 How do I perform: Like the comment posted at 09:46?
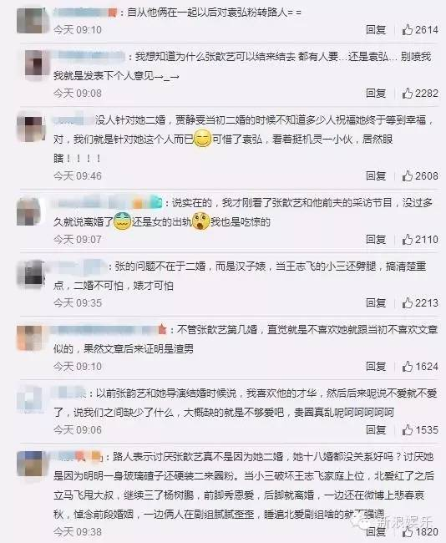(408, 176)
